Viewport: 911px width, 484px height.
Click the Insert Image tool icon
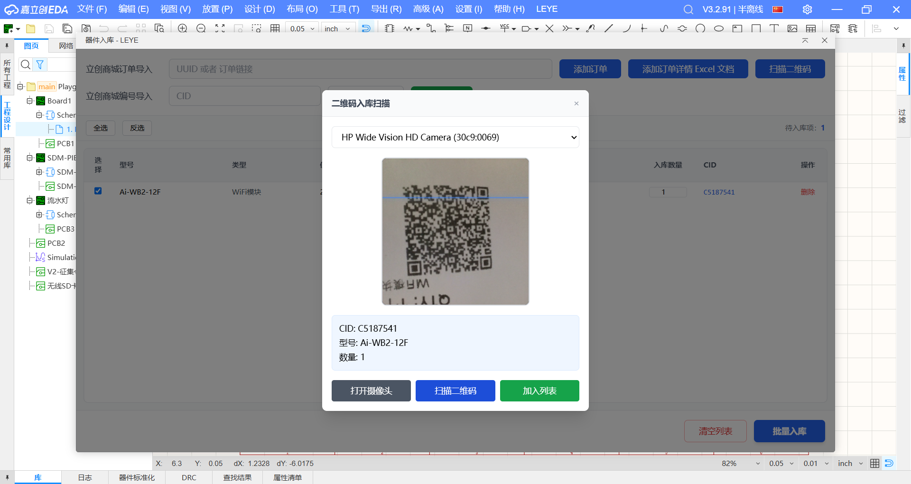(792, 28)
